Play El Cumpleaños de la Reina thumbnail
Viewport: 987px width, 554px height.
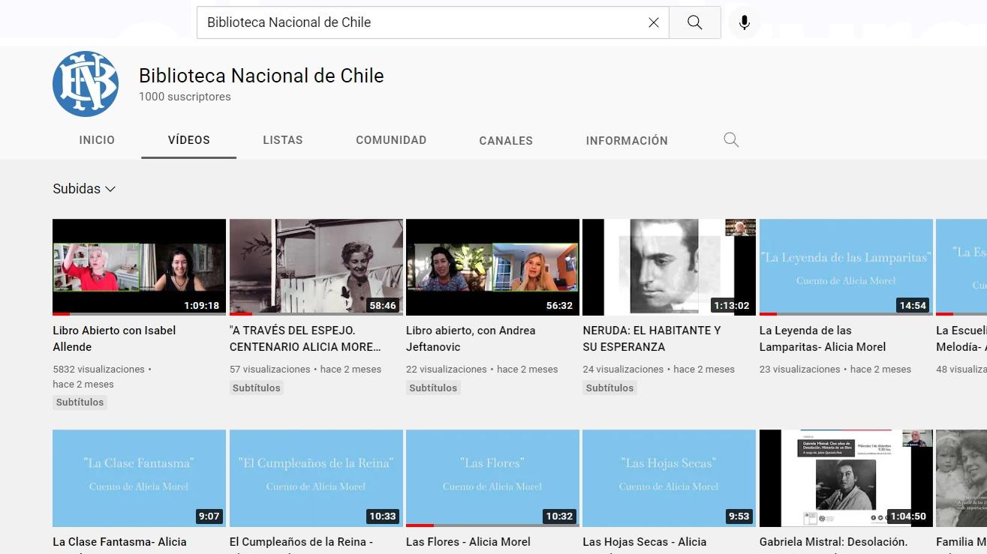click(316, 478)
